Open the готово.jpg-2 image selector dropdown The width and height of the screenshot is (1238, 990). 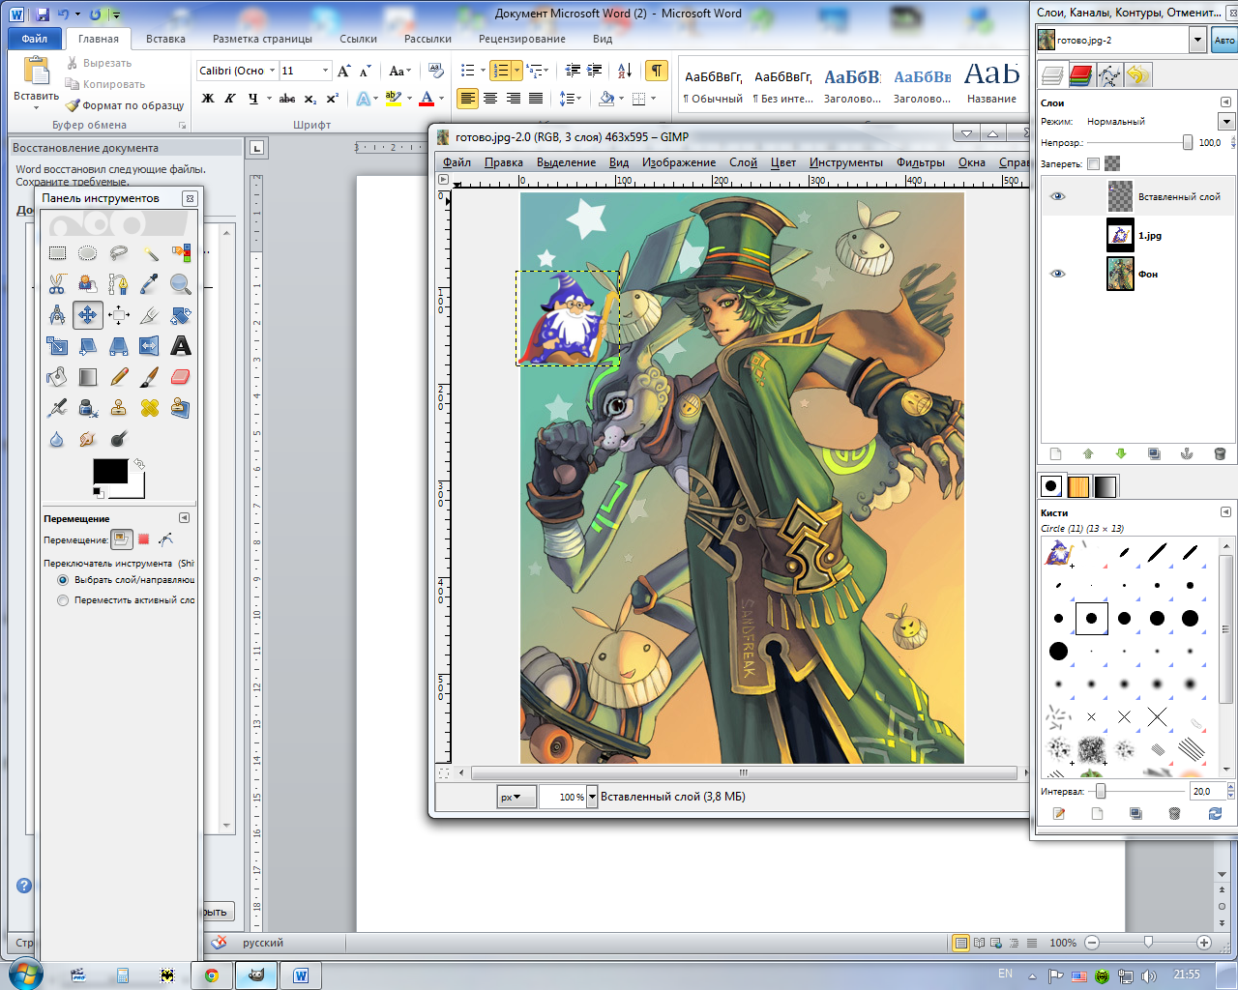click(1197, 40)
